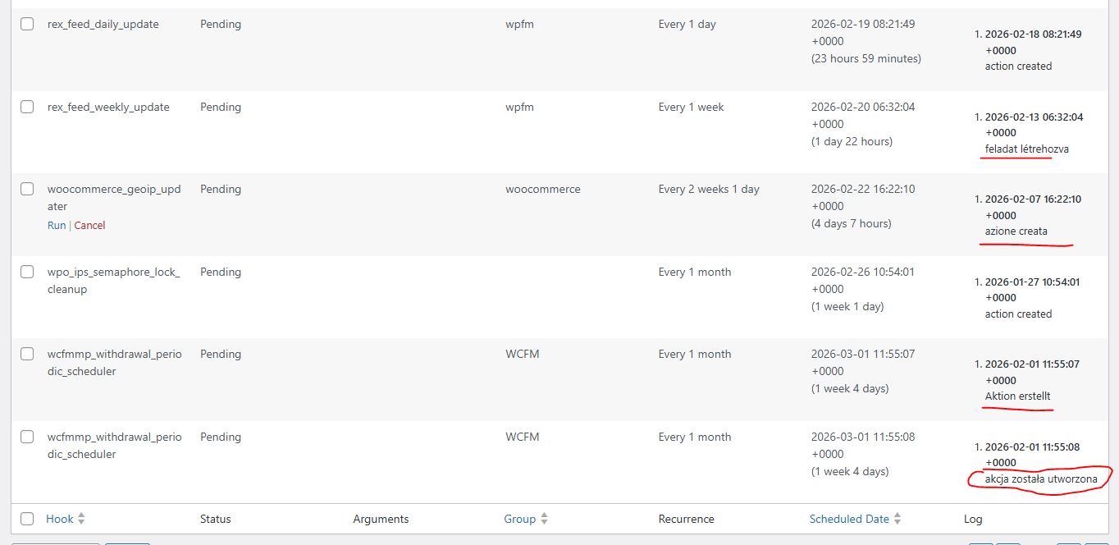Cancel the woocommerce_geoip_updater action

(x=89, y=225)
